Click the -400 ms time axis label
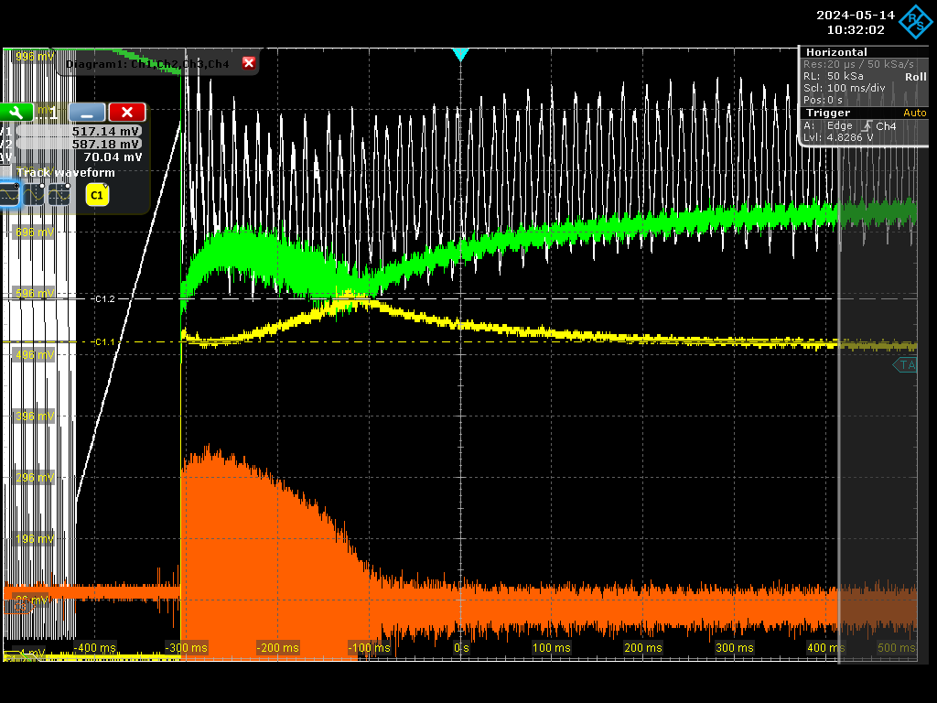937x703 pixels. 94,648
